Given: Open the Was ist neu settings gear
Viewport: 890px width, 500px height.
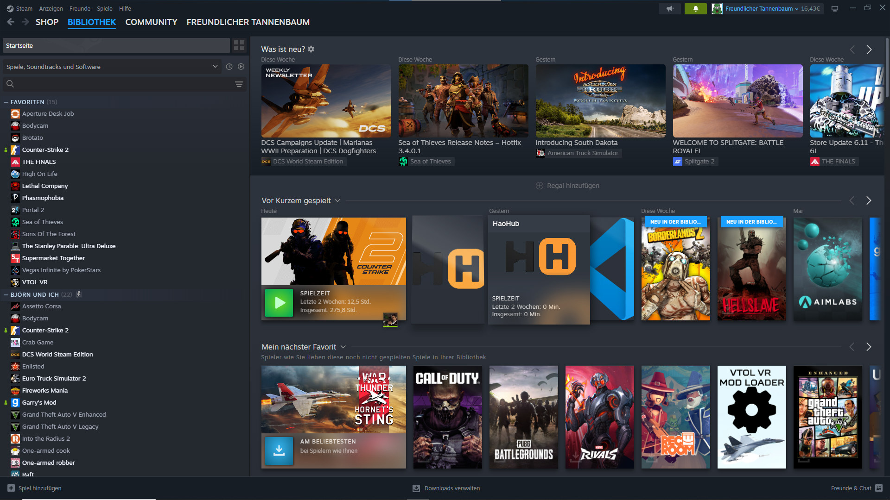Looking at the screenshot, I should click(x=311, y=49).
